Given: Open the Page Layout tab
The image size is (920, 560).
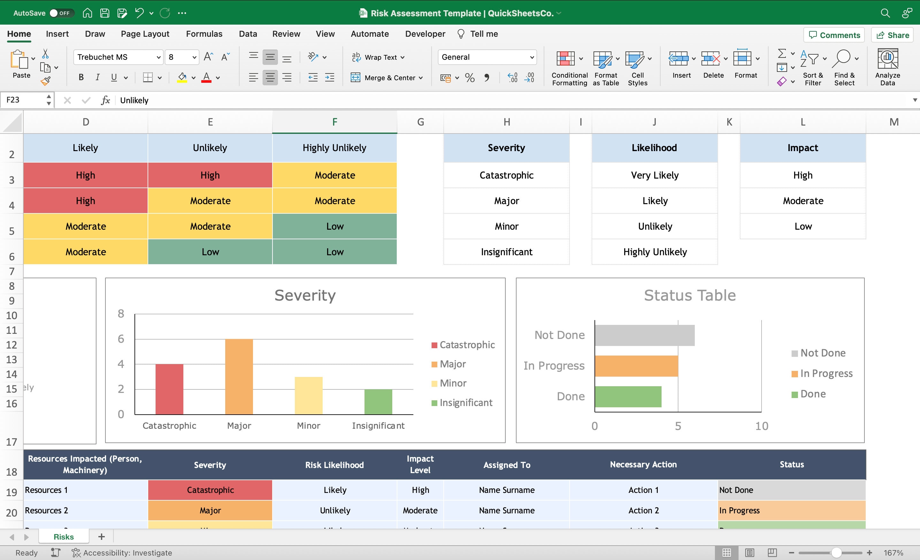Looking at the screenshot, I should [145, 34].
